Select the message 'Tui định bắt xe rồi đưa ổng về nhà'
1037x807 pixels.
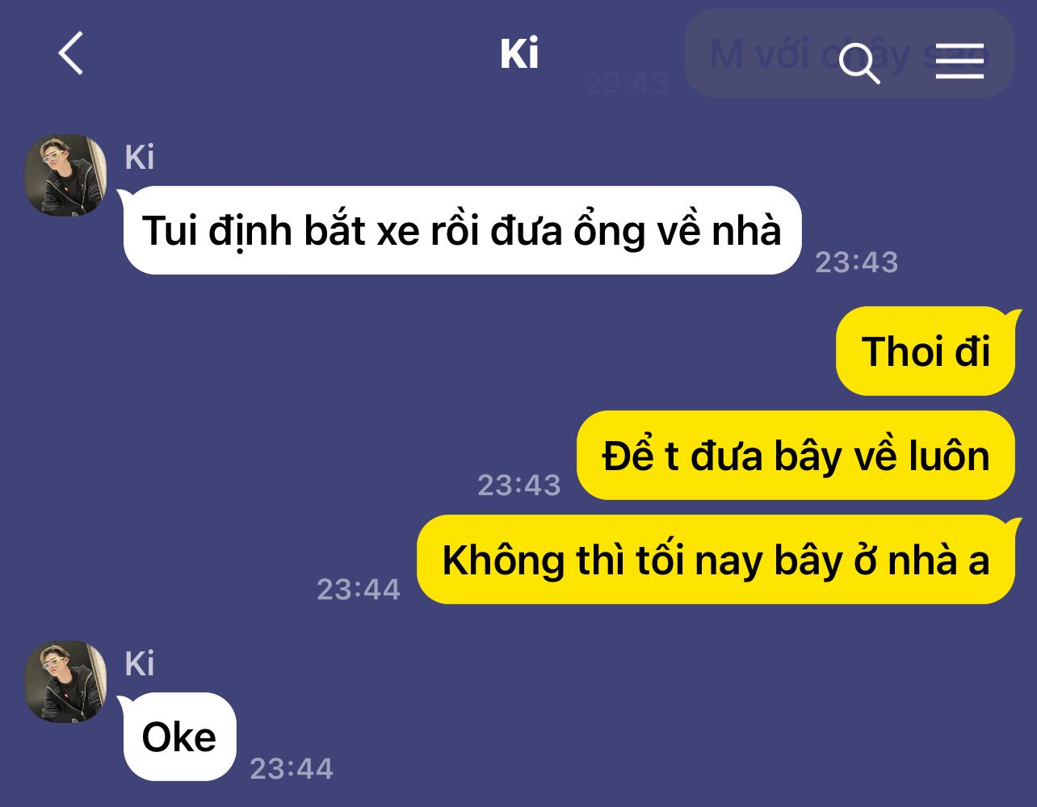(460, 230)
